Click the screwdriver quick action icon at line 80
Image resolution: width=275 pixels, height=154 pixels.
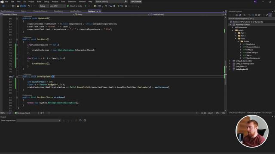click(x=13, y=77)
